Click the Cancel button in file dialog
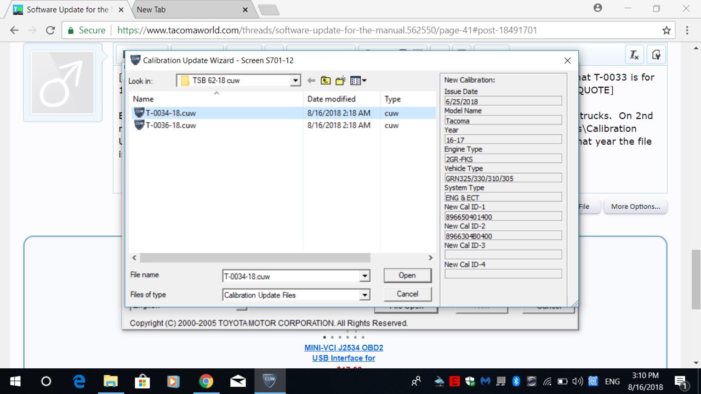This screenshot has height=394, width=701. 407,294
